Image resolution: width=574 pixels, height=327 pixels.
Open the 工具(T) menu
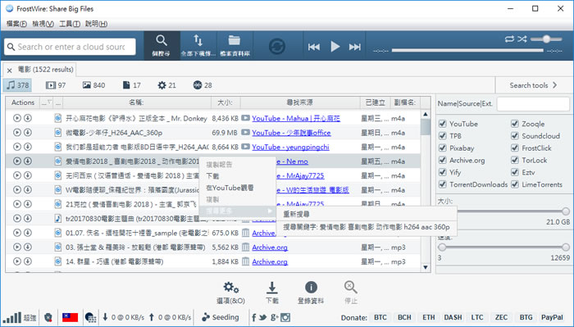[70, 24]
